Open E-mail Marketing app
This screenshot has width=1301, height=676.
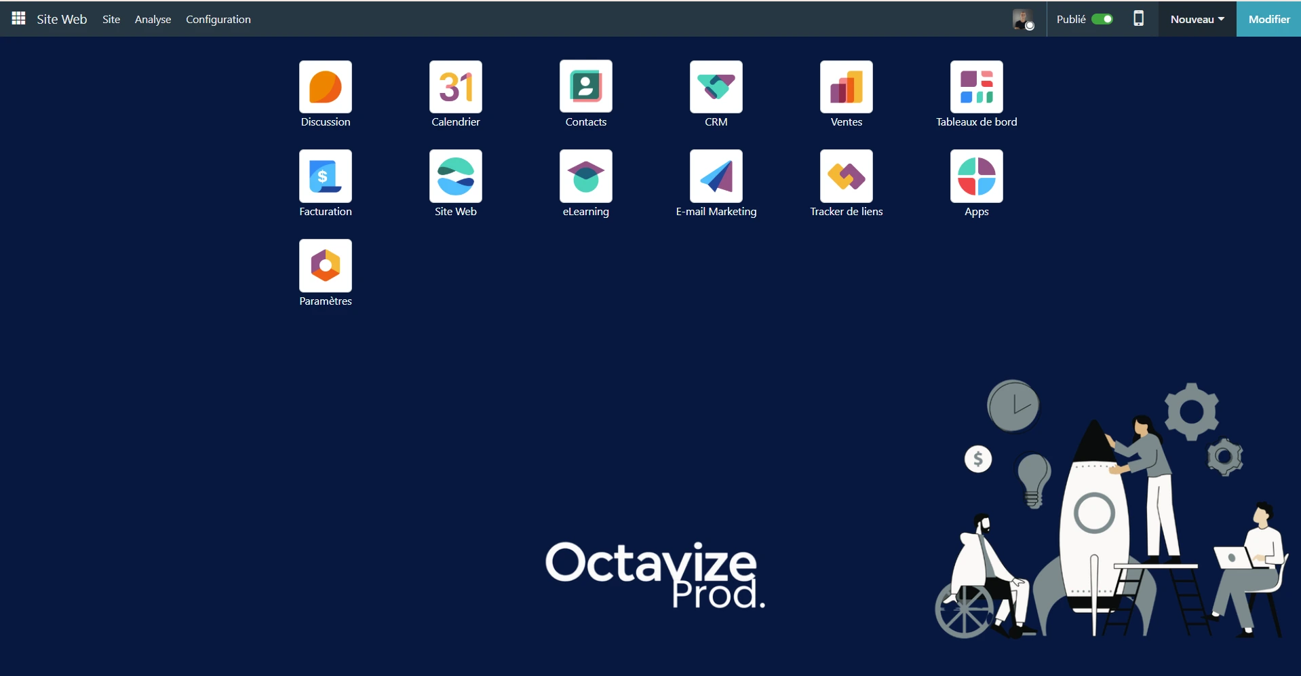pos(716,176)
